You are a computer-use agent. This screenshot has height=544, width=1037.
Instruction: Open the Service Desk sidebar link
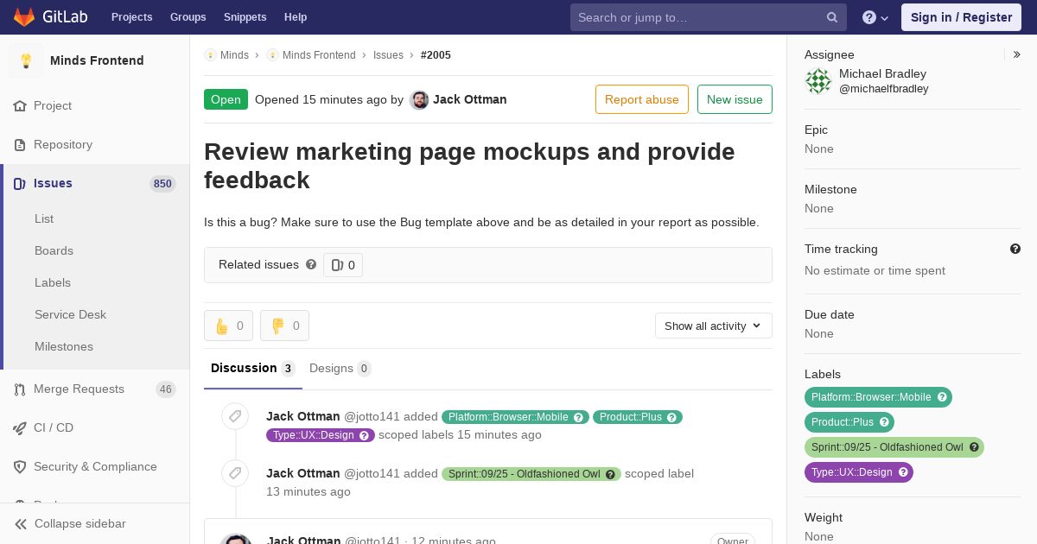[70, 314]
